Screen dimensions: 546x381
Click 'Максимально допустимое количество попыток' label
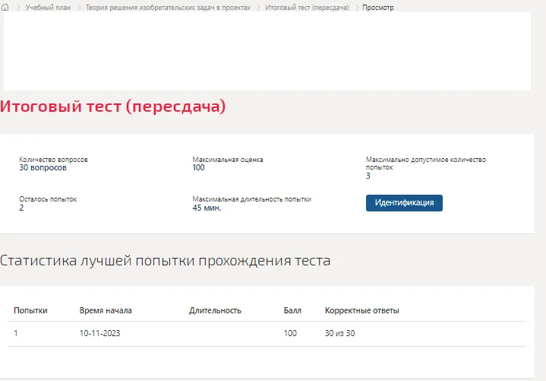(426, 164)
